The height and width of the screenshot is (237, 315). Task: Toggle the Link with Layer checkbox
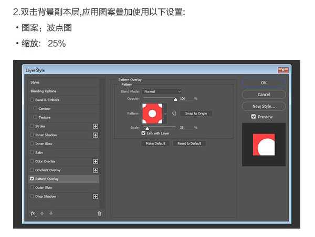(143, 133)
